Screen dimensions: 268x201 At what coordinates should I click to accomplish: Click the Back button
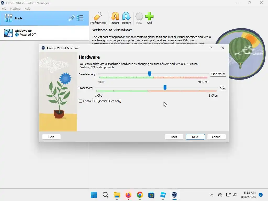click(174, 137)
